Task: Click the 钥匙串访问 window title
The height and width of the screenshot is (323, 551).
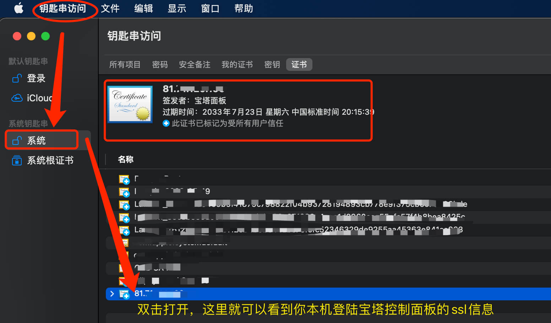Action: pyautogui.click(x=134, y=36)
